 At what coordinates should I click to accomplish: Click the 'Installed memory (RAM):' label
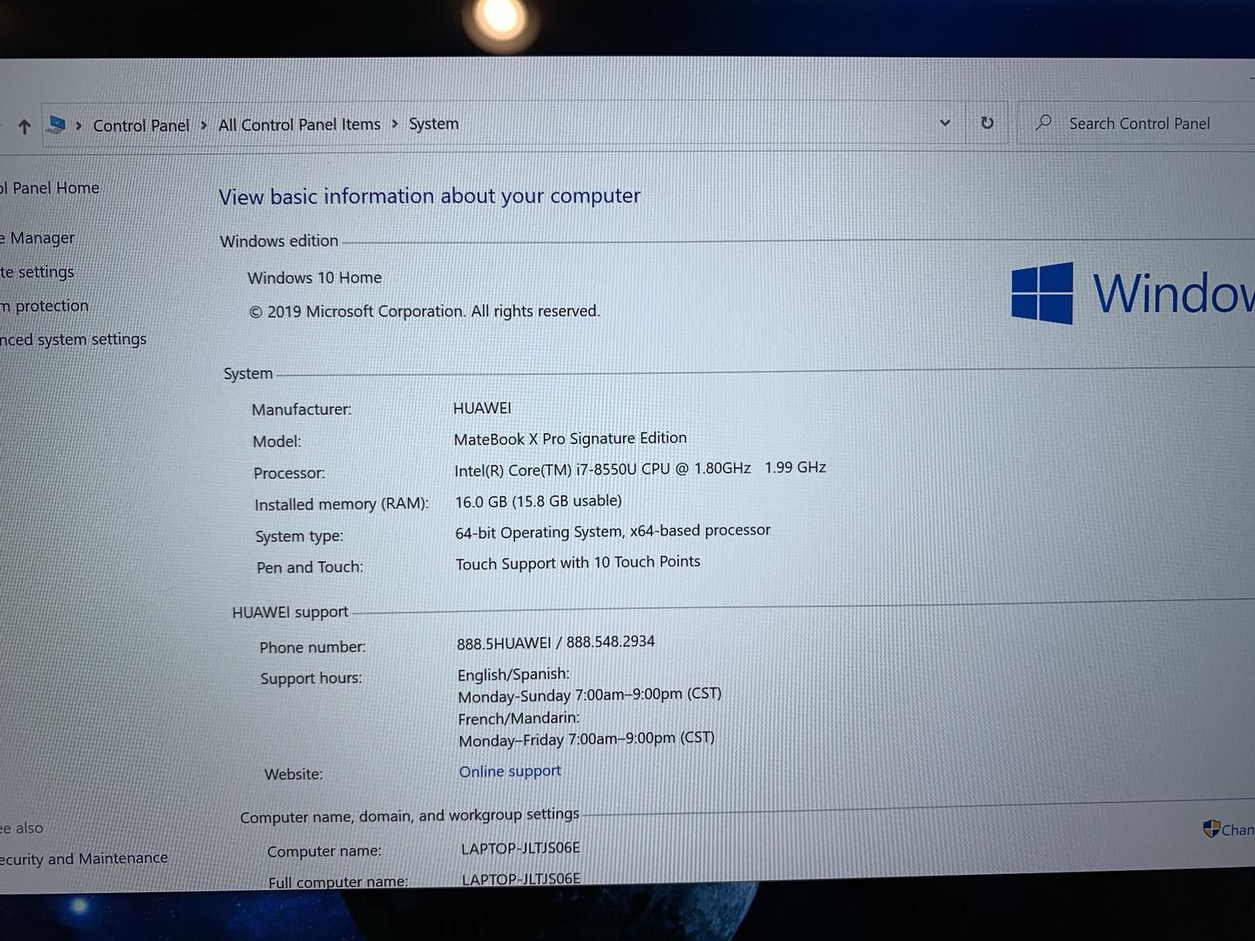(342, 504)
